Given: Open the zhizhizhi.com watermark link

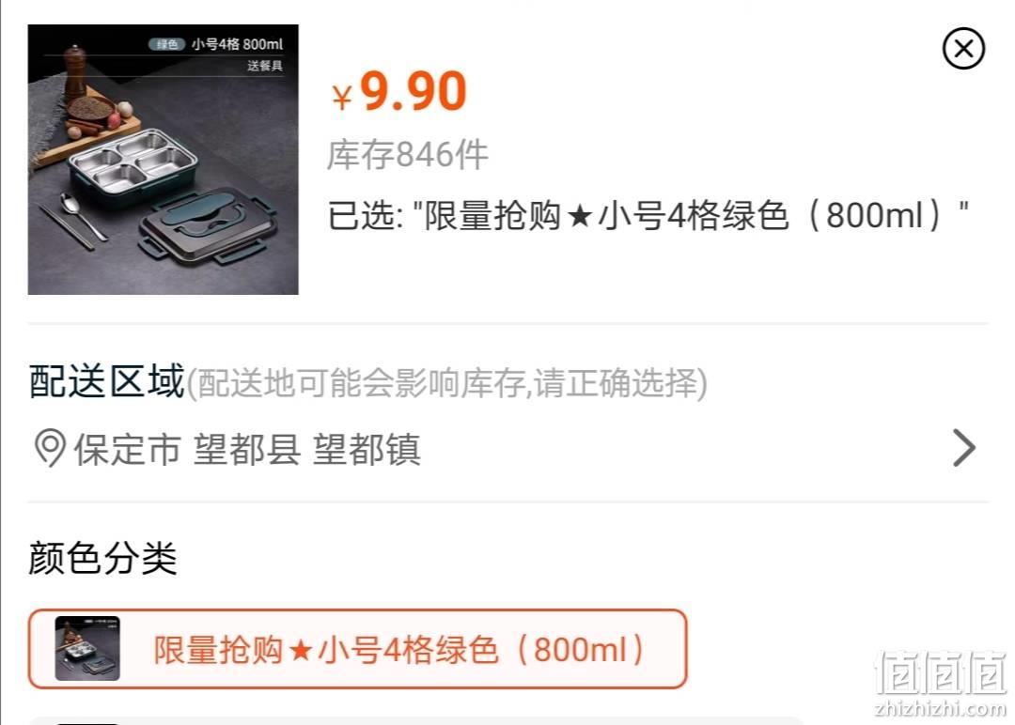Looking at the screenshot, I should [x=940, y=709].
